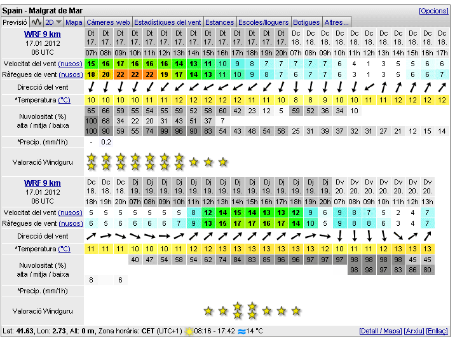Click the °C unit link in top Temperatura row
Screen dimensions: 462x341
pyautogui.click(x=64, y=100)
